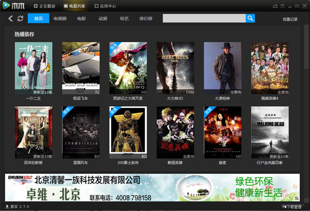The width and height of the screenshot is (310, 211).
Task: Open the 西游记之大闹天宫 movie poster
Action: point(128,66)
